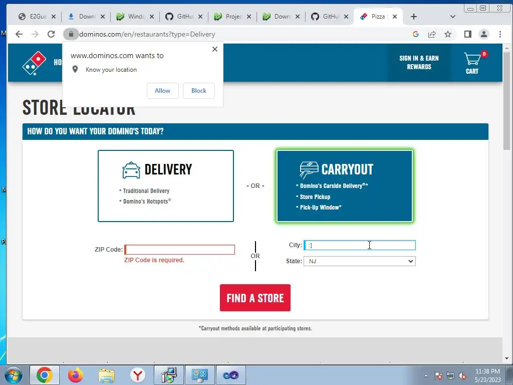Click the Action Center flag tray icon
This screenshot has width=513, height=385.
click(x=438, y=375)
